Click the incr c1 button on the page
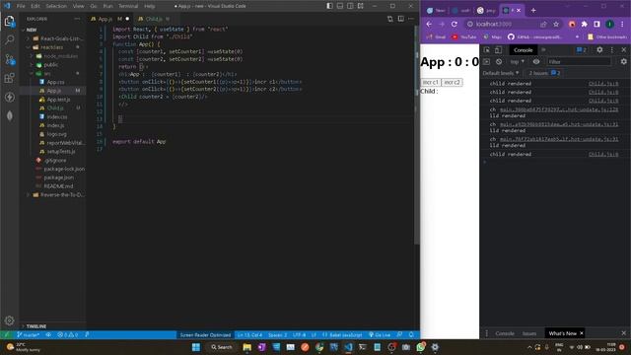Screen dimensions: 631x355 [x=431, y=82]
